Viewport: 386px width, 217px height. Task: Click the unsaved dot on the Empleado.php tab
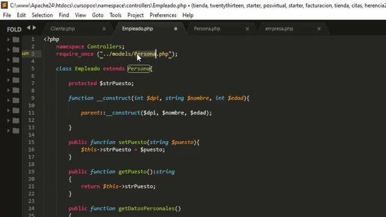pos(176,29)
